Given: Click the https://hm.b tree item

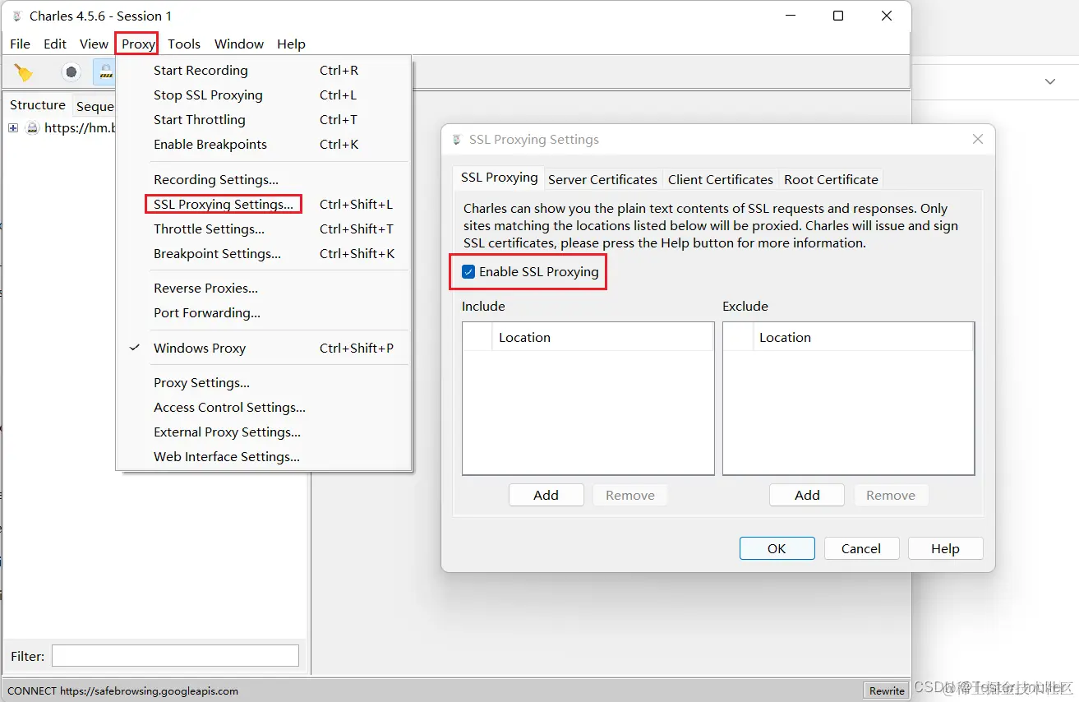Looking at the screenshot, I should 80,128.
